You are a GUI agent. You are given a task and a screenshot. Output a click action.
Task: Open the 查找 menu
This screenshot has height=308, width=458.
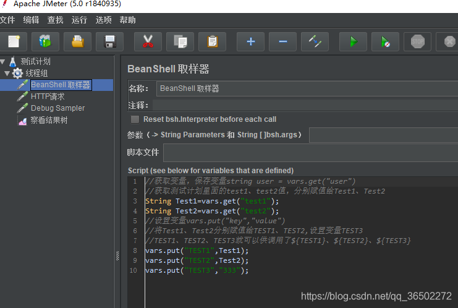(x=55, y=20)
